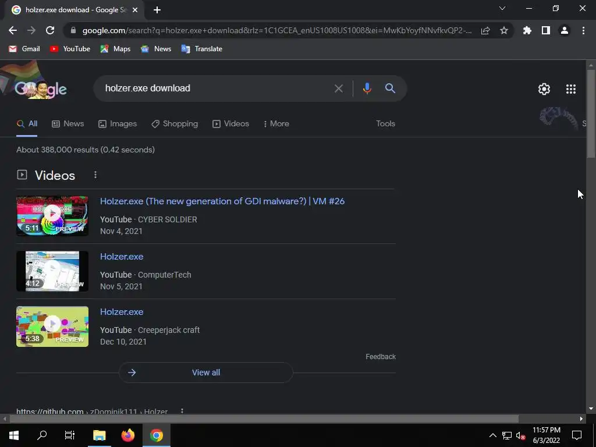Open Translate bookmark
The height and width of the screenshot is (447, 596).
pyautogui.click(x=202, y=49)
